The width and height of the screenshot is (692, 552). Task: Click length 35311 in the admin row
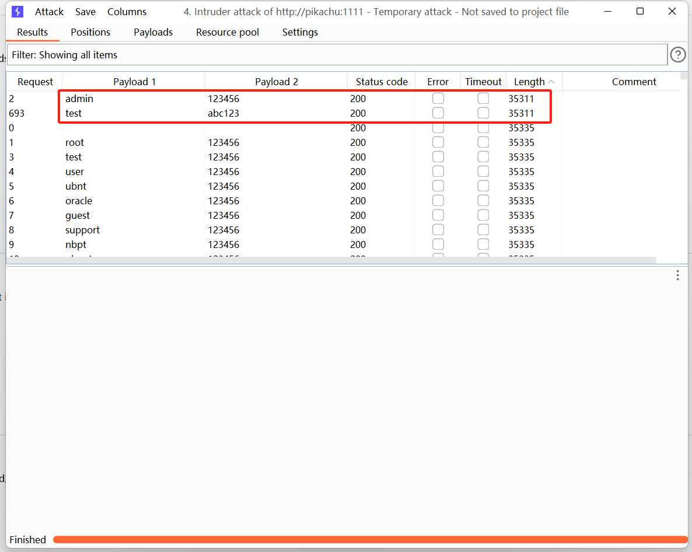pyautogui.click(x=521, y=99)
